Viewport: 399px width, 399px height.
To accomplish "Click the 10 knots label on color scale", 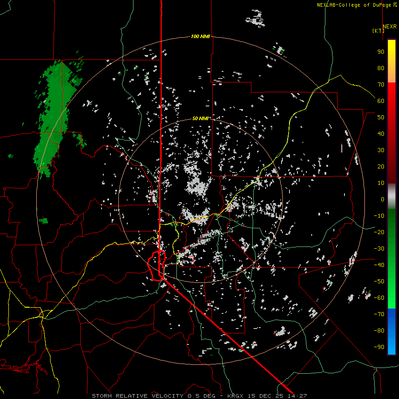I will coord(381,183).
